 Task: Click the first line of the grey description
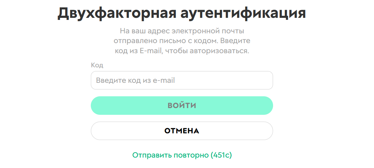pyautogui.click(x=182, y=31)
